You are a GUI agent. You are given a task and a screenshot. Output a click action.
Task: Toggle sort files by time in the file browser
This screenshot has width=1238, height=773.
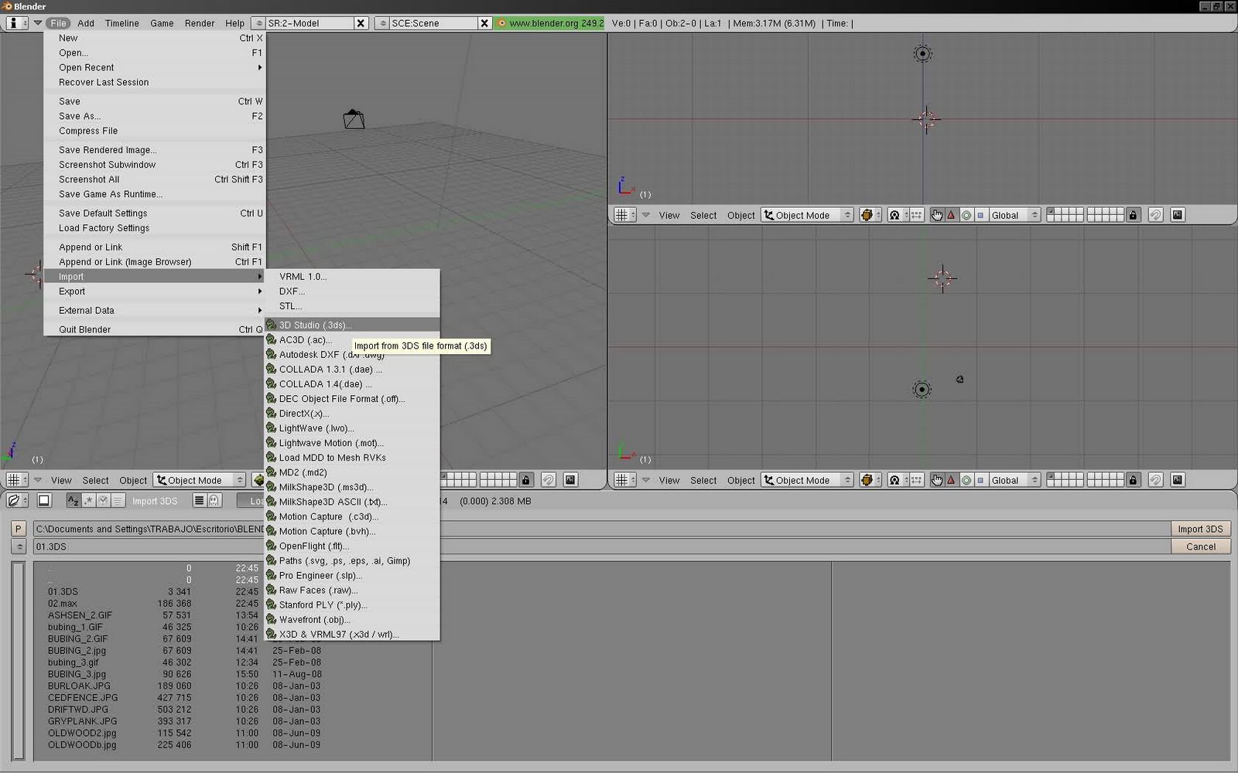coord(103,501)
